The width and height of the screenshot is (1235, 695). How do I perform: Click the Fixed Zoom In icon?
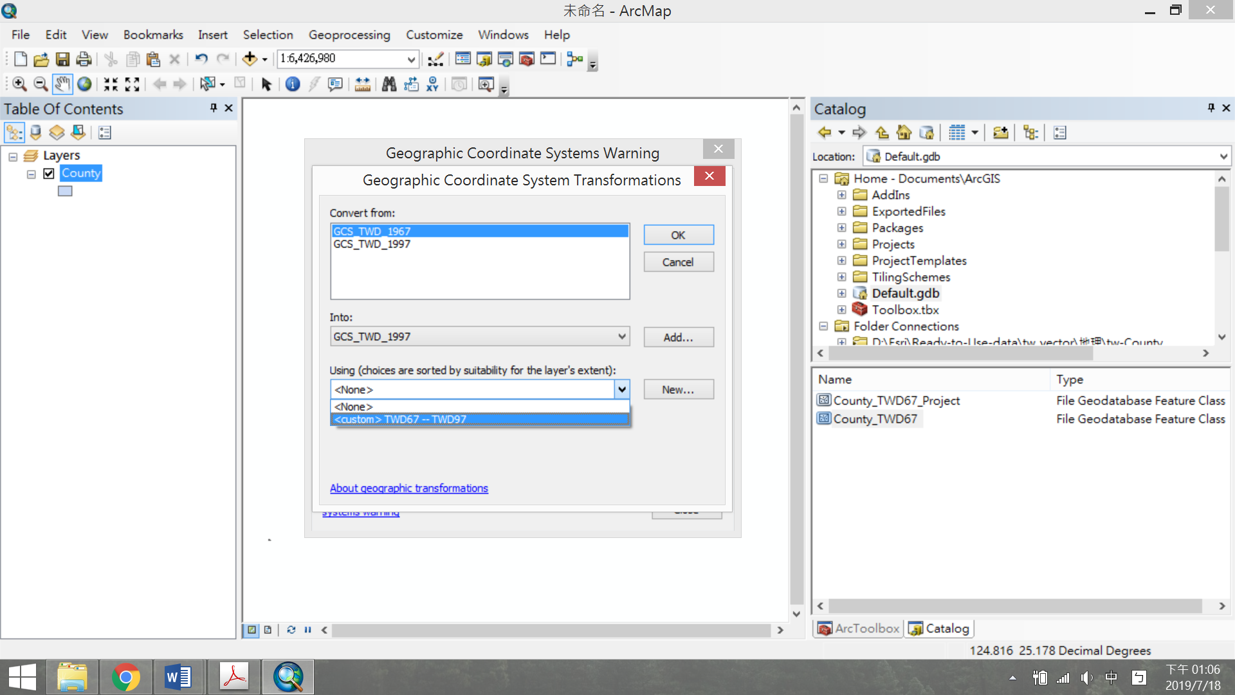point(111,84)
